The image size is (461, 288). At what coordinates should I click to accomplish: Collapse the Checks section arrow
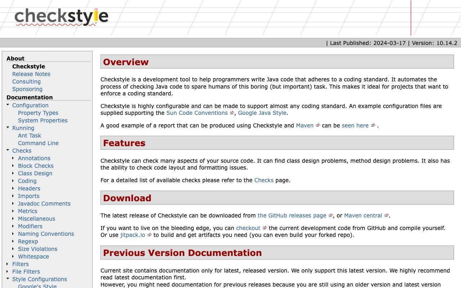(8, 150)
